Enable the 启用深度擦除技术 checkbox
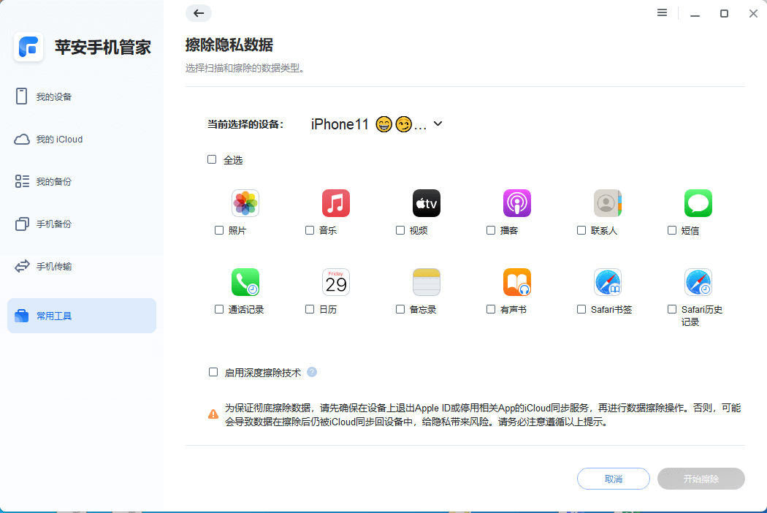This screenshot has height=513, width=767. point(213,372)
